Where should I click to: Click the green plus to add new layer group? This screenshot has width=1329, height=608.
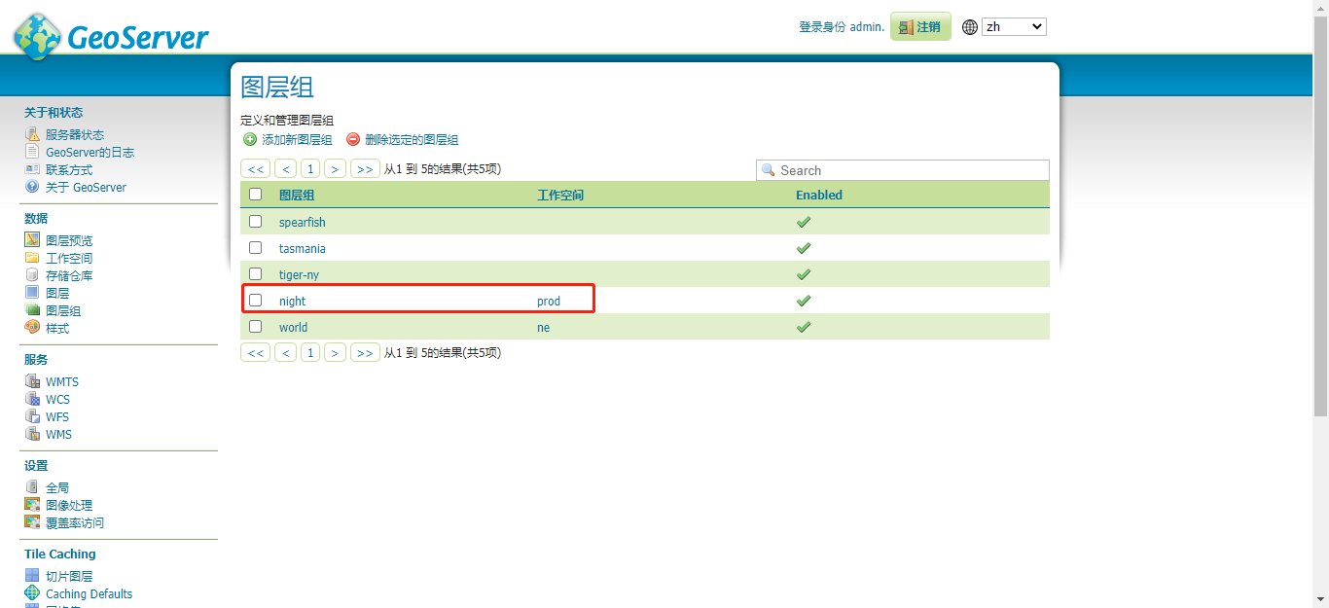click(251, 139)
